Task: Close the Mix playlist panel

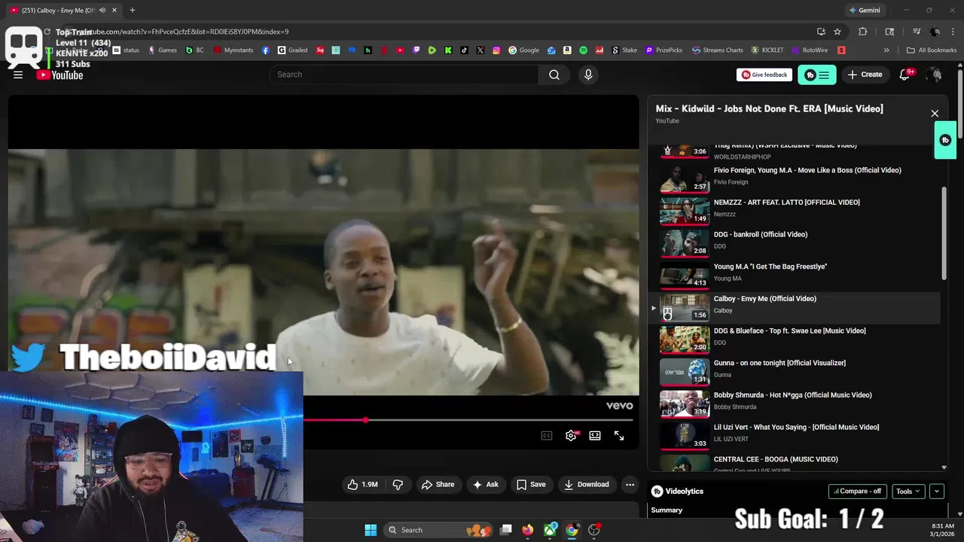Action: [x=935, y=114]
